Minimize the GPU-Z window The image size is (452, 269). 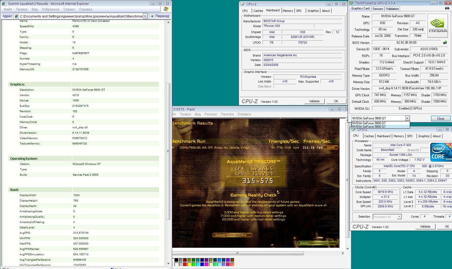point(433,3)
